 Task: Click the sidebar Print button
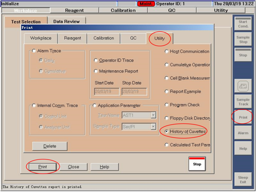[x=243, y=117]
